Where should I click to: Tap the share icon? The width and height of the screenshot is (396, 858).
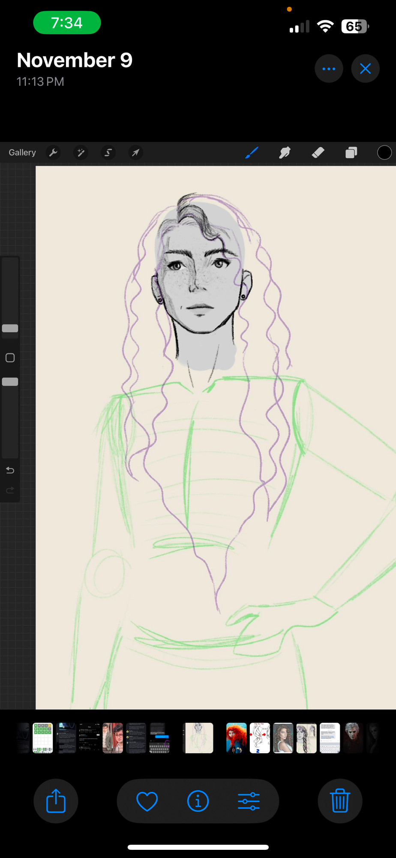[56, 801]
